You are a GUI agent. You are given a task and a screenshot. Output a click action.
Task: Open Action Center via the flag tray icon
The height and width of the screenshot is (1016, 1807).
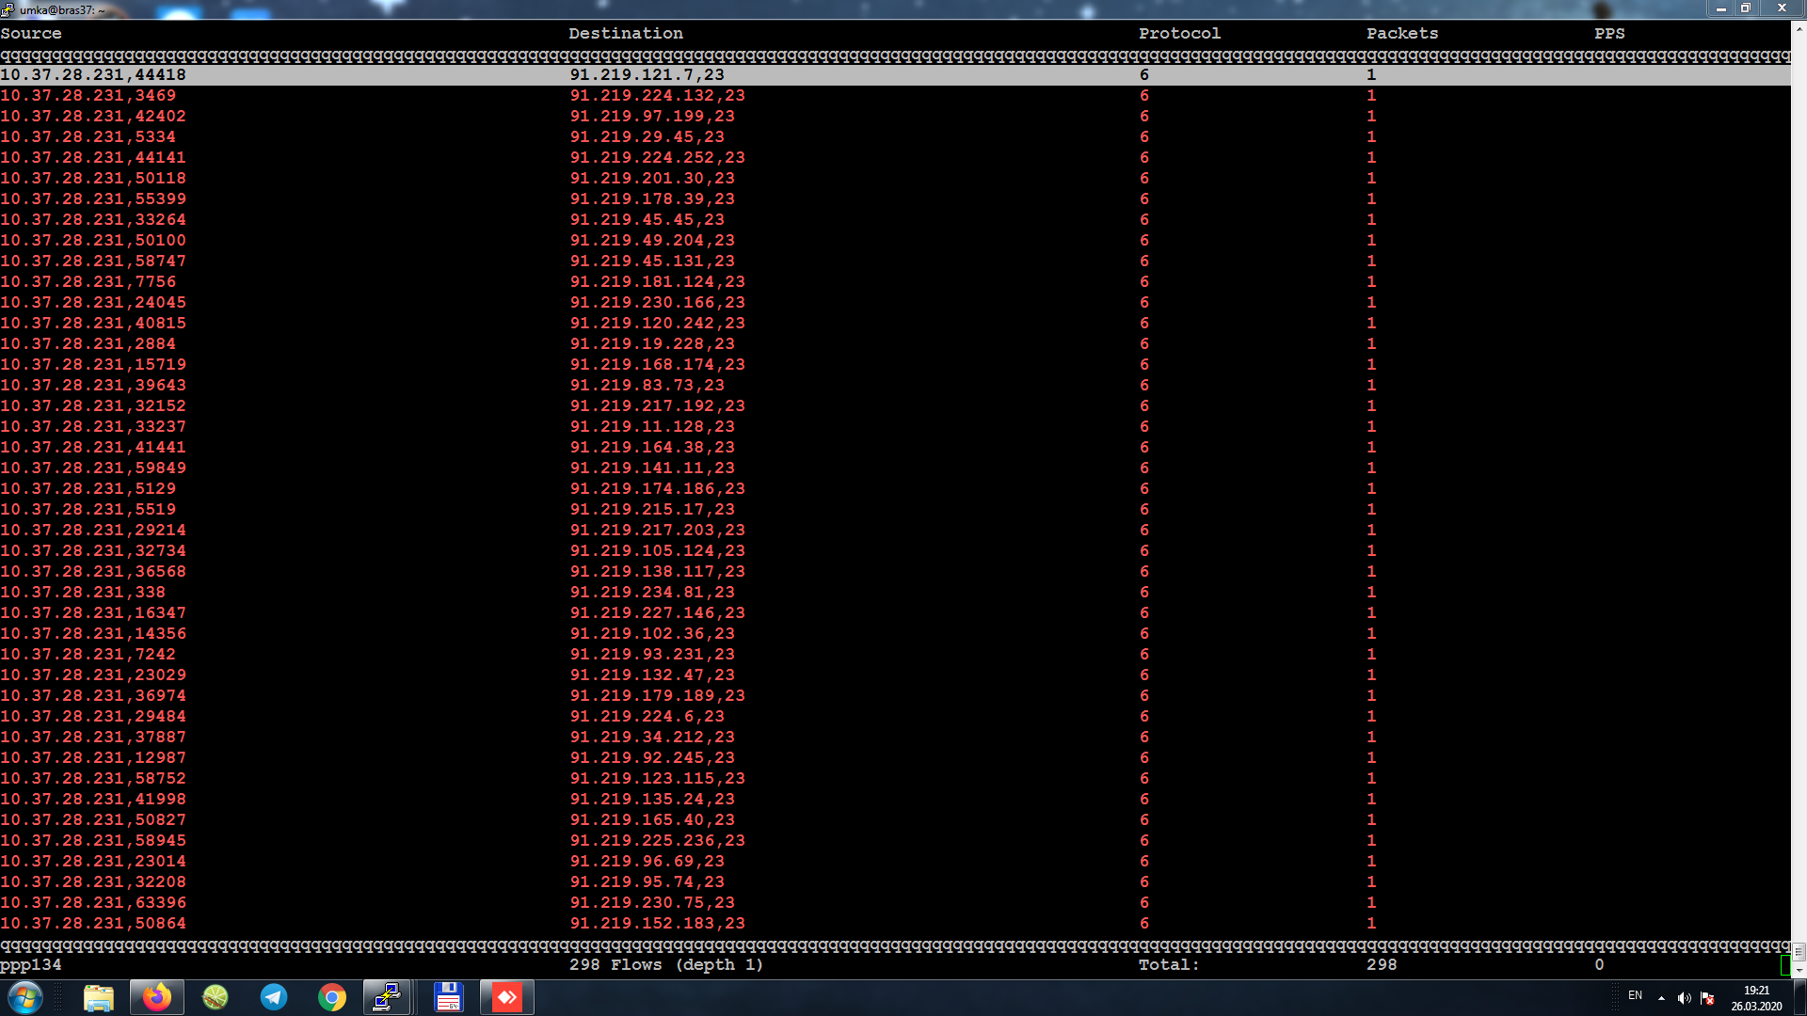pyautogui.click(x=1708, y=997)
